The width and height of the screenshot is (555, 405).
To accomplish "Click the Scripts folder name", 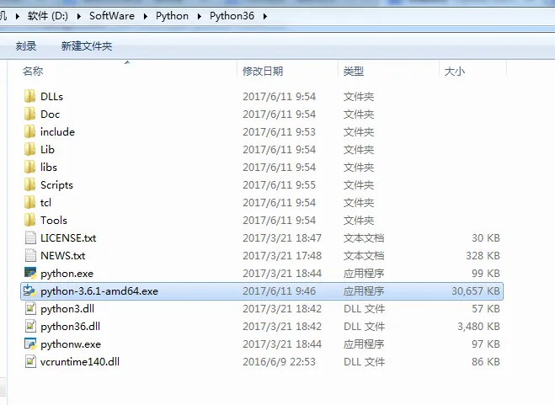I will [56, 184].
